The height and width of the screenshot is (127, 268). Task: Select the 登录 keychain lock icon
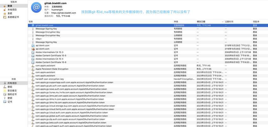point(5,6)
